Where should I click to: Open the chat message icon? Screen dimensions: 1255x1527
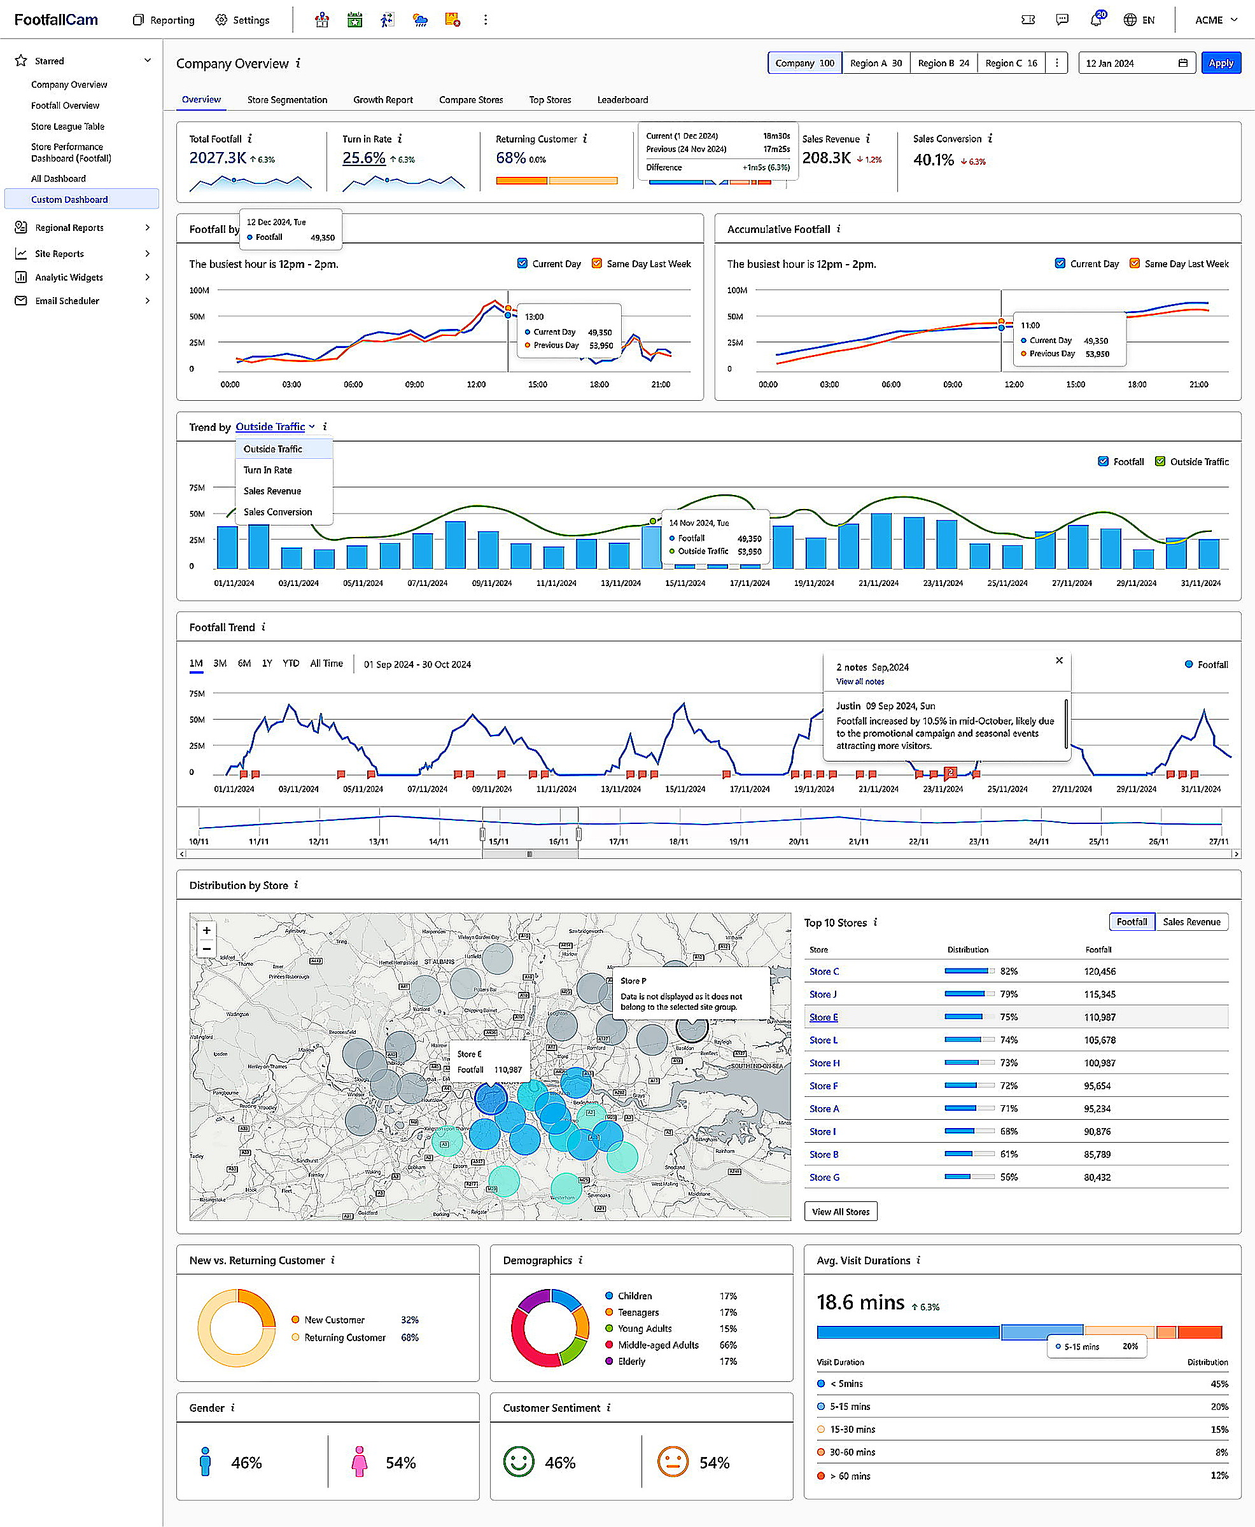coord(1062,20)
